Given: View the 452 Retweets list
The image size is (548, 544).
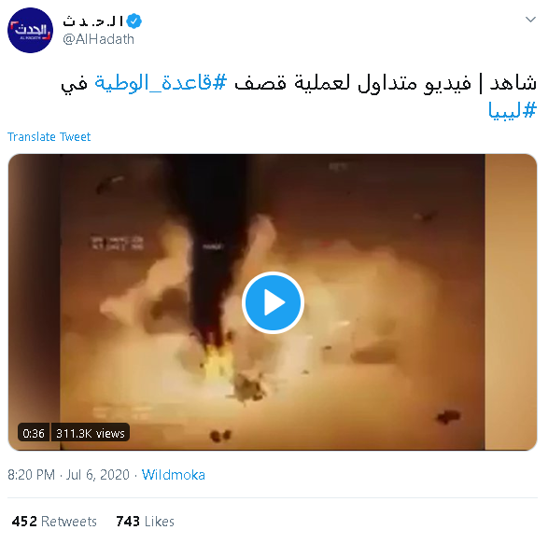Looking at the screenshot, I should pos(54,522).
